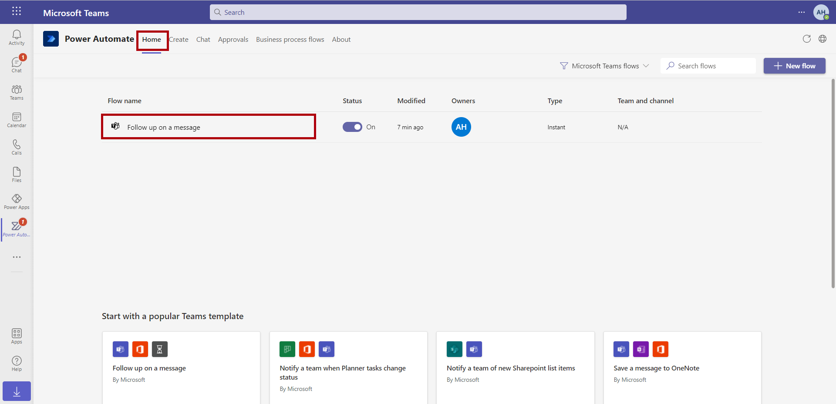Click the Power Automate app logo
The width and height of the screenshot is (836, 404).
tap(51, 39)
